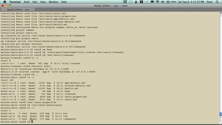This screenshot has width=222, height=125.
Task: Open the Paul user menu
Action: (210, 2)
